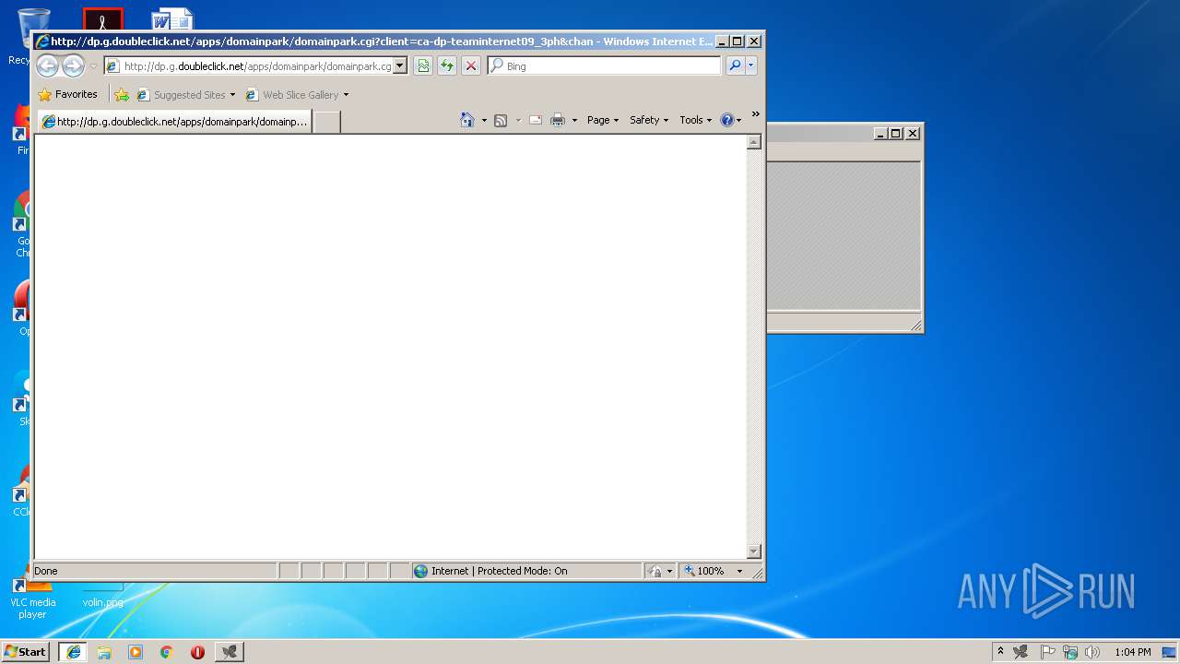Open the volume speaker tray icon
The height and width of the screenshot is (664, 1180).
pyautogui.click(x=1092, y=651)
